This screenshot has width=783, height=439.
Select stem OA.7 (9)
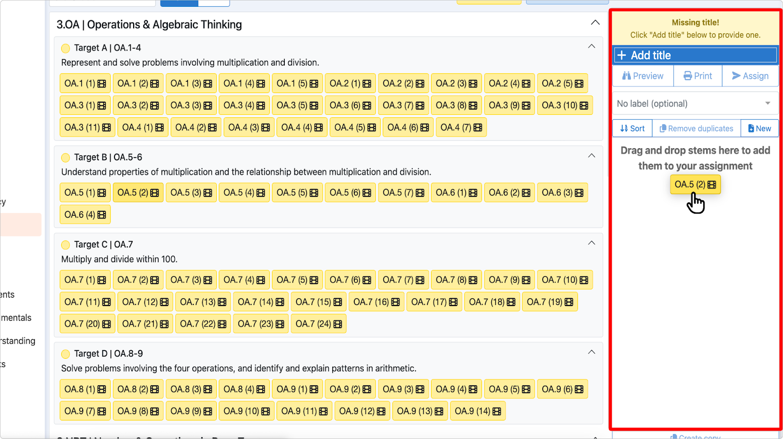point(509,280)
